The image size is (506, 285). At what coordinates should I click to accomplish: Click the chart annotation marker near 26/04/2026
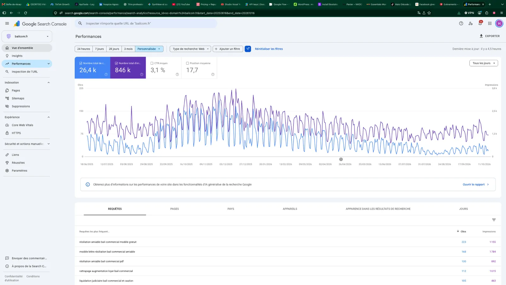341,159
